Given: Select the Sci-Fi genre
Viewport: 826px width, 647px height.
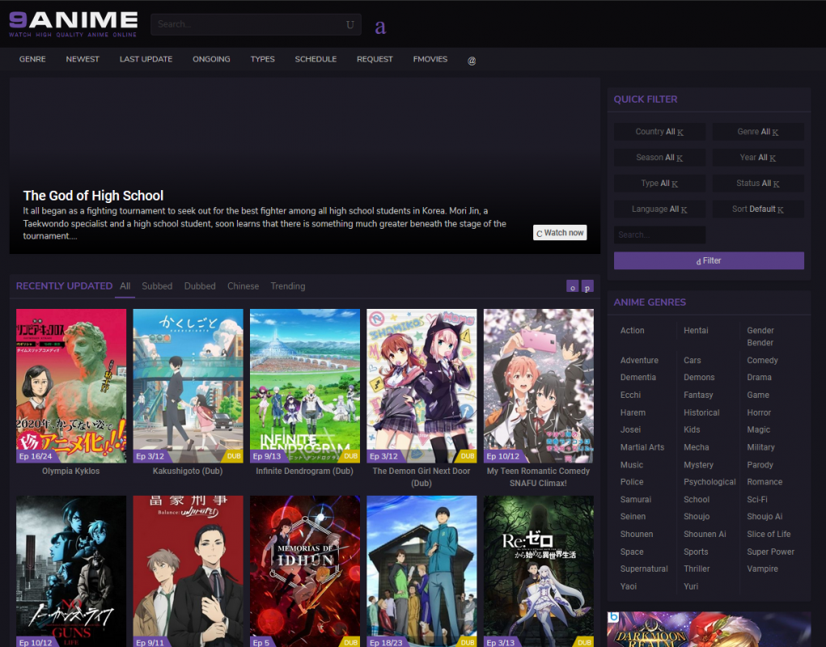Looking at the screenshot, I should pos(757,500).
